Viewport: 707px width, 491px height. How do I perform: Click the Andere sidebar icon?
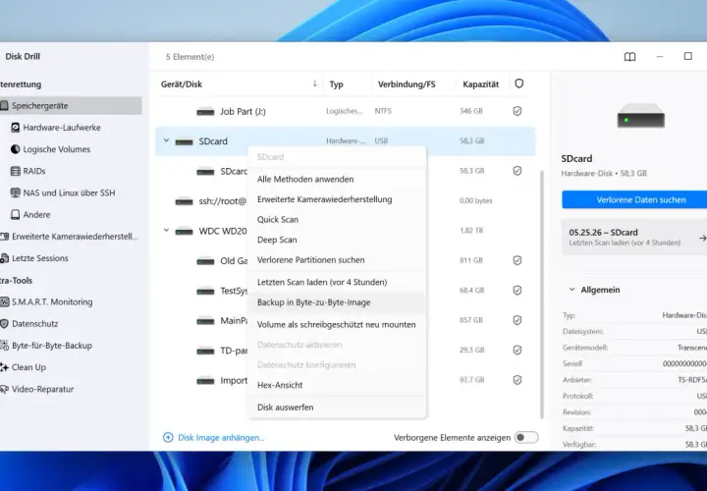[x=16, y=215]
